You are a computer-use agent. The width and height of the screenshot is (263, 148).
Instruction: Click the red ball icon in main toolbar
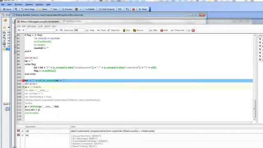(134, 9)
